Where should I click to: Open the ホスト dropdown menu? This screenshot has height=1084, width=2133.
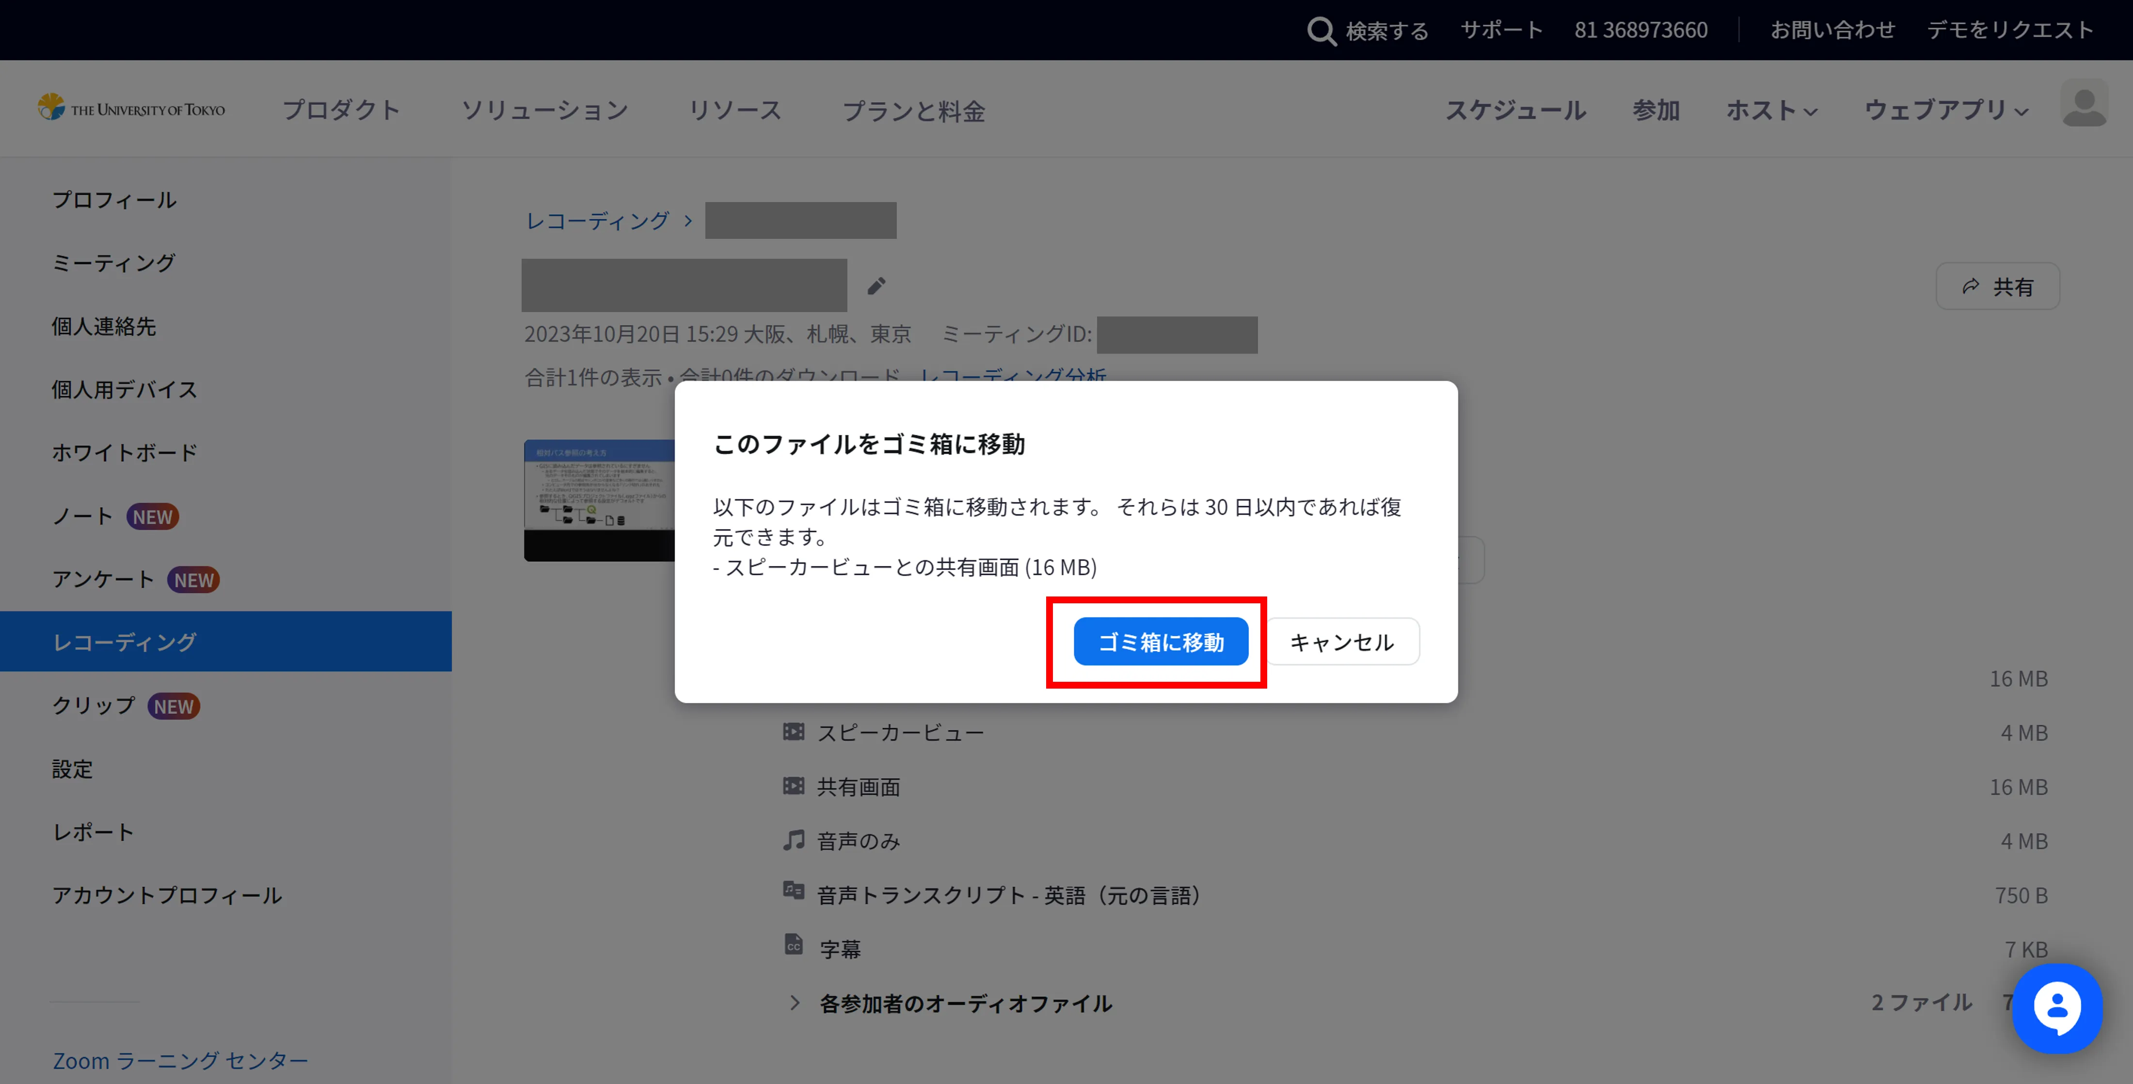[1771, 110]
